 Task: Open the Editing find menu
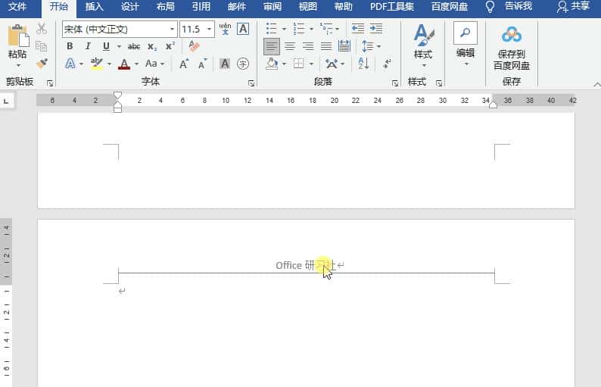pos(466,44)
